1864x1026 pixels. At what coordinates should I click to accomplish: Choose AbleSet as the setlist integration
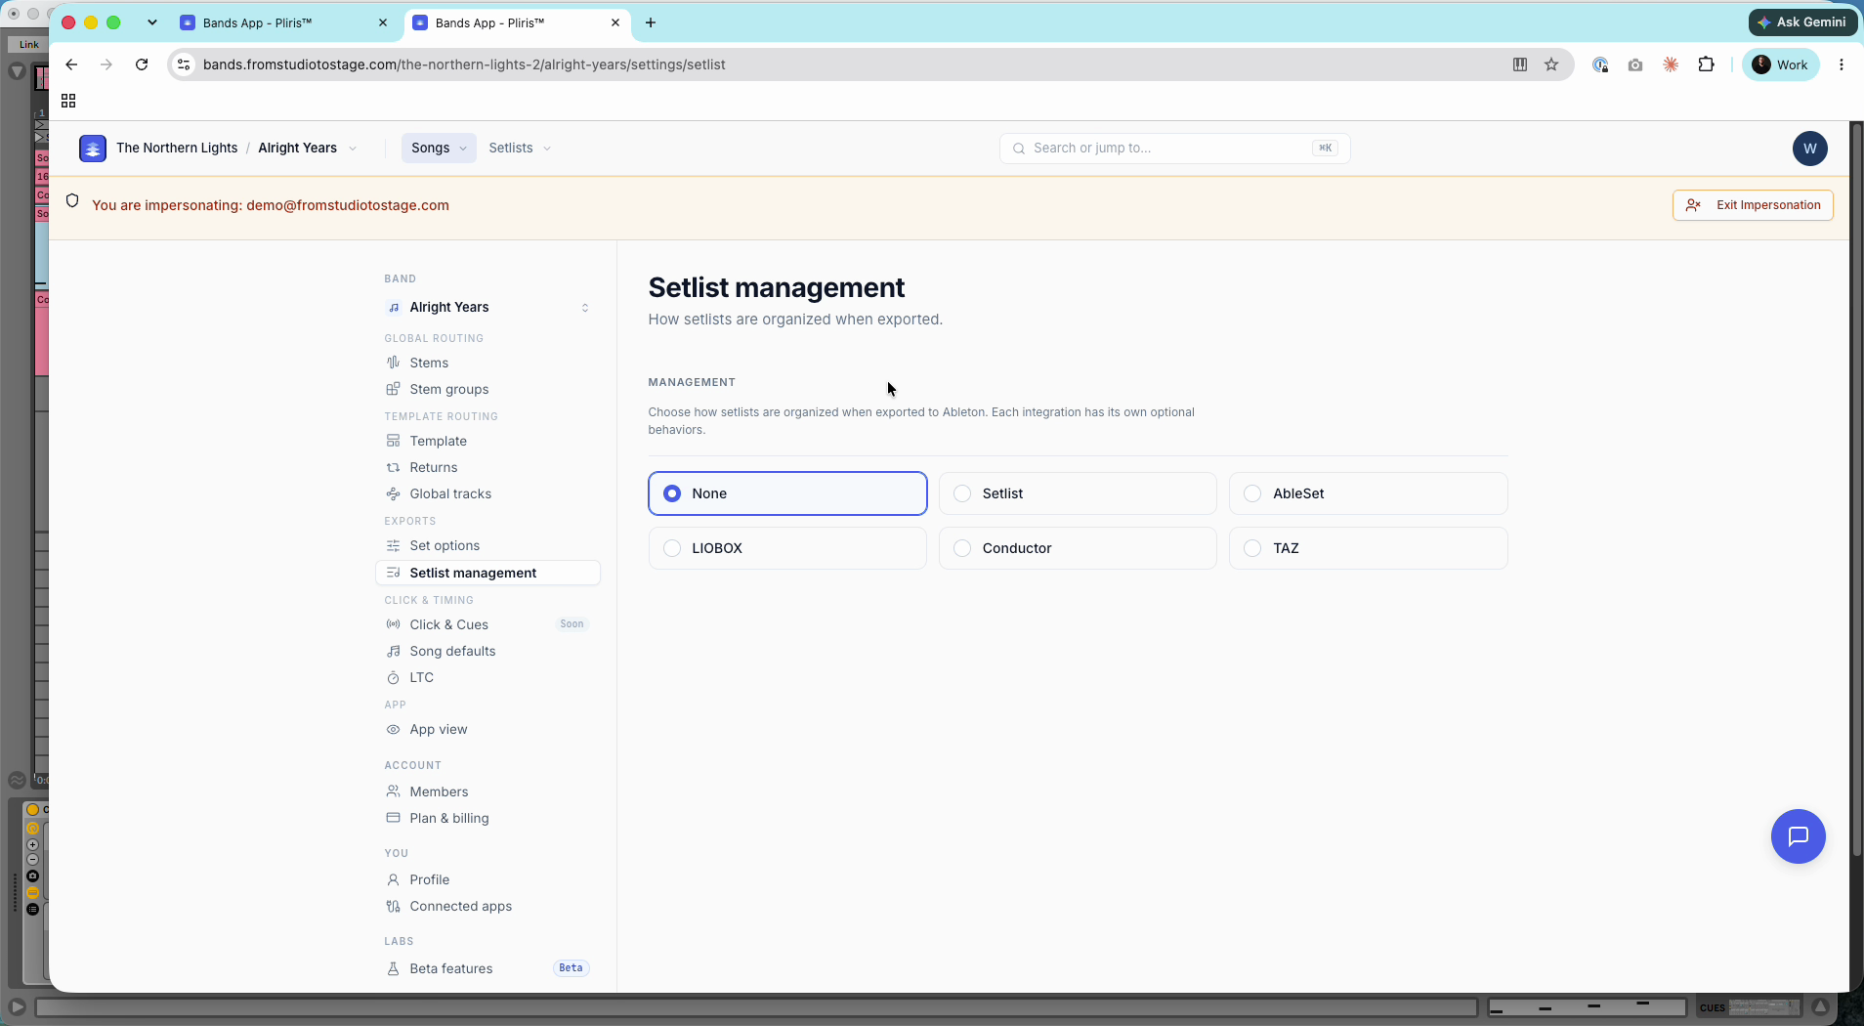coord(1368,493)
